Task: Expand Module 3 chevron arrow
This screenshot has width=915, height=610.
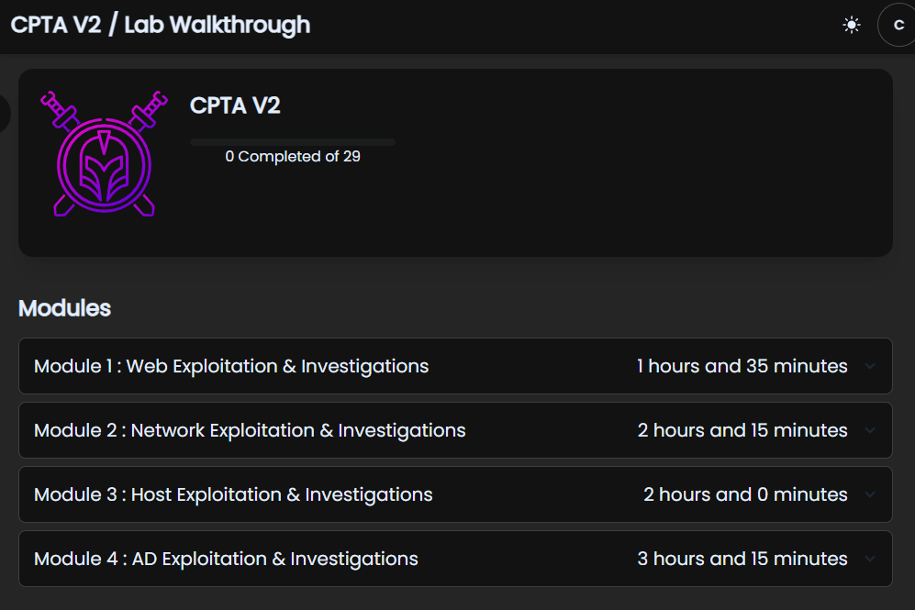Action: pos(870,494)
